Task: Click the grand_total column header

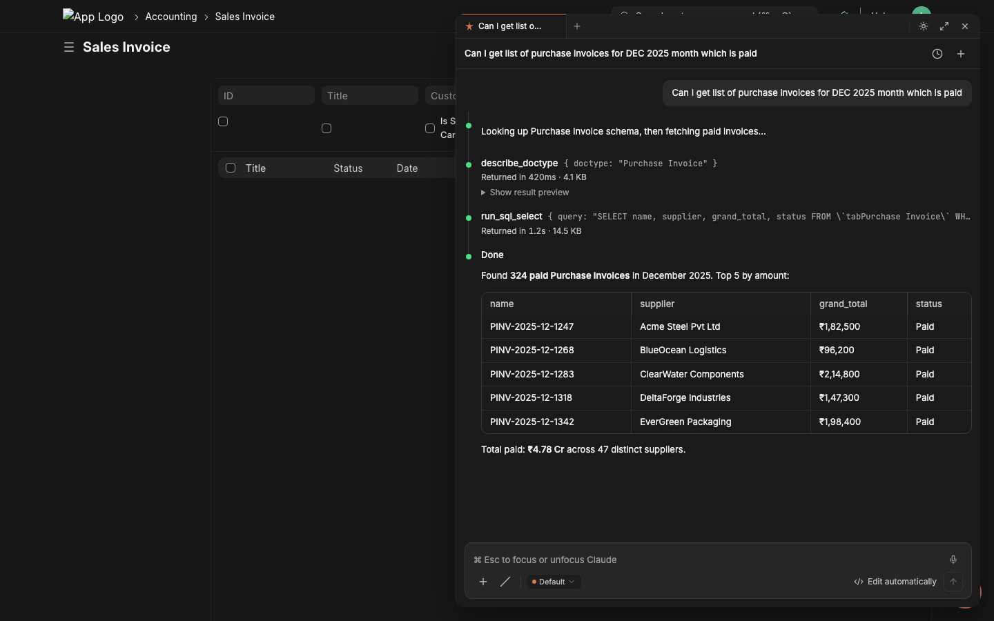Action: (x=859, y=304)
